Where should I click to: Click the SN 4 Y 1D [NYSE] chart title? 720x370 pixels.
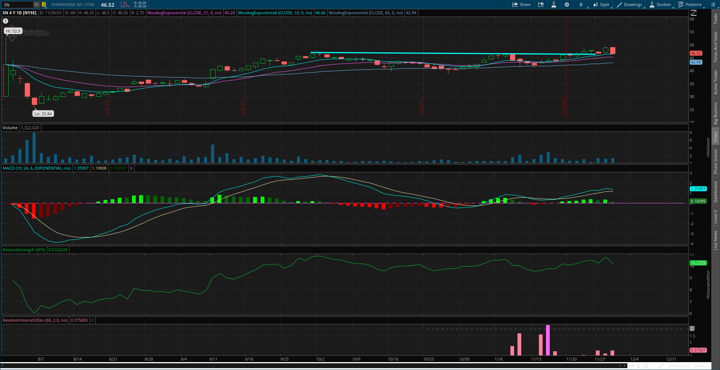pyautogui.click(x=19, y=13)
